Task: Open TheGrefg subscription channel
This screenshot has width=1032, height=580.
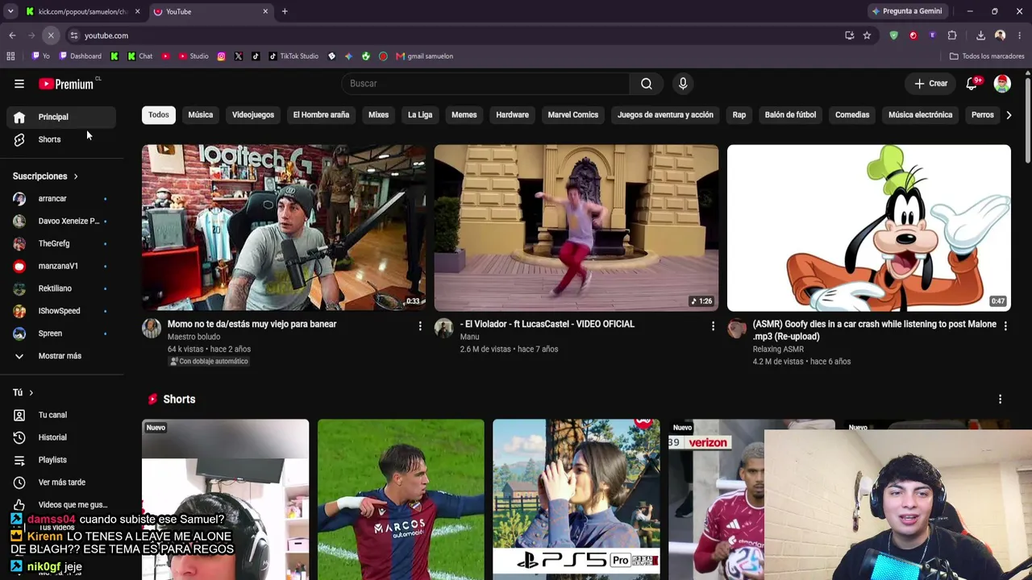Action: (x=61, y=243)
